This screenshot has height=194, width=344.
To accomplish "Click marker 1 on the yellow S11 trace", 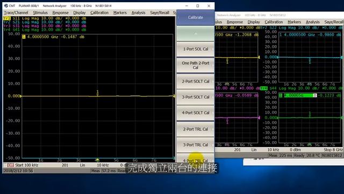I will click(x=98, y=93).
